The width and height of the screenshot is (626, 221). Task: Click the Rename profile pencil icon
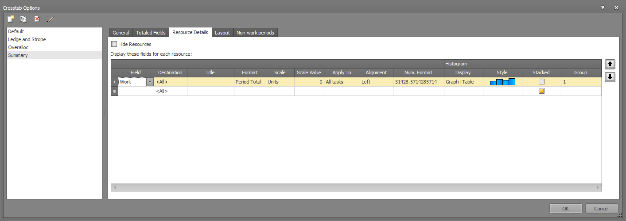[x=51, y=19]
